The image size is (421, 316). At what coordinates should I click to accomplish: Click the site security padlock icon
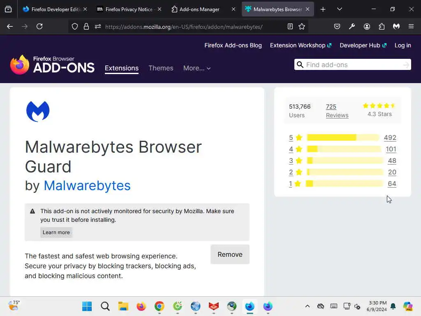click(86, 26)
